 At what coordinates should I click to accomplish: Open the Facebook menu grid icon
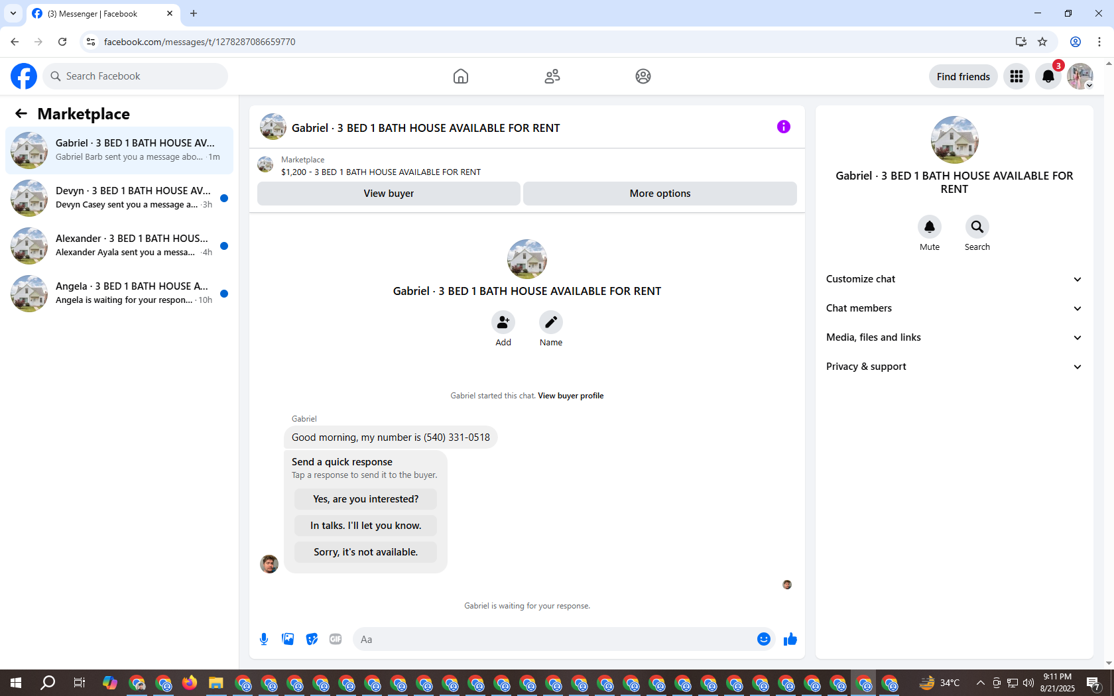pos(1017,76)
